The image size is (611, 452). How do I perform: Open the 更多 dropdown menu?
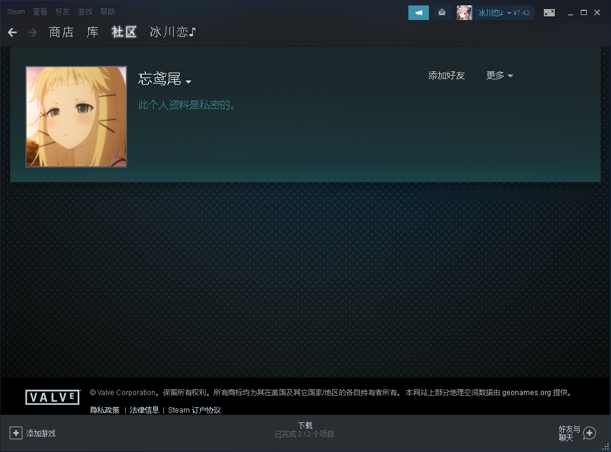(x=499, y=75)
